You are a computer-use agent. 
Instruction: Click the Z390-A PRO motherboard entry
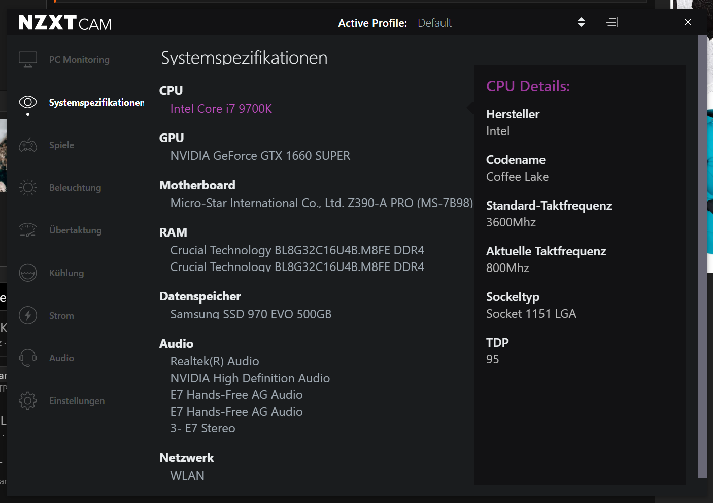click(x=321, y=203)
